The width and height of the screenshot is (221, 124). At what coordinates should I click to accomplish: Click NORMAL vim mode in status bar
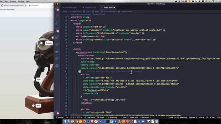[146, 117]
